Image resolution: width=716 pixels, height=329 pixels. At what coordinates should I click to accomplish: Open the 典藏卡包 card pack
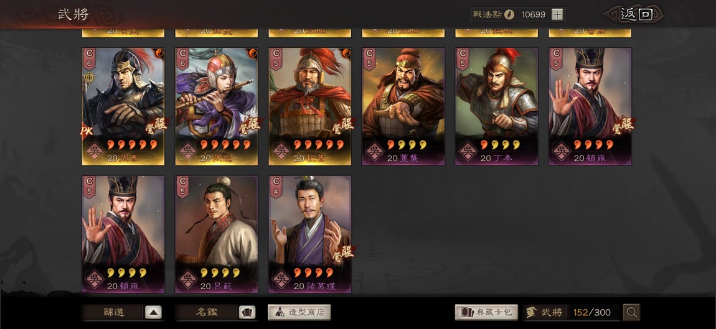pyautogui.click(x=486, y=313)
